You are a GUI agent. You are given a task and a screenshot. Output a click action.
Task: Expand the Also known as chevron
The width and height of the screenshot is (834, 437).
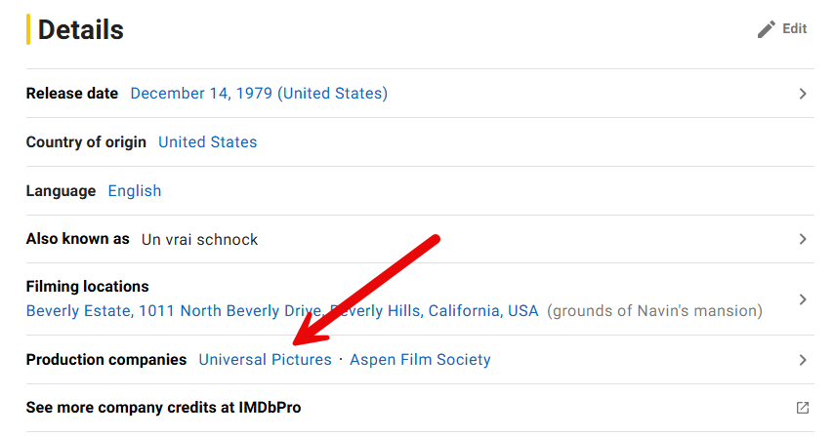tap(802, 239)
